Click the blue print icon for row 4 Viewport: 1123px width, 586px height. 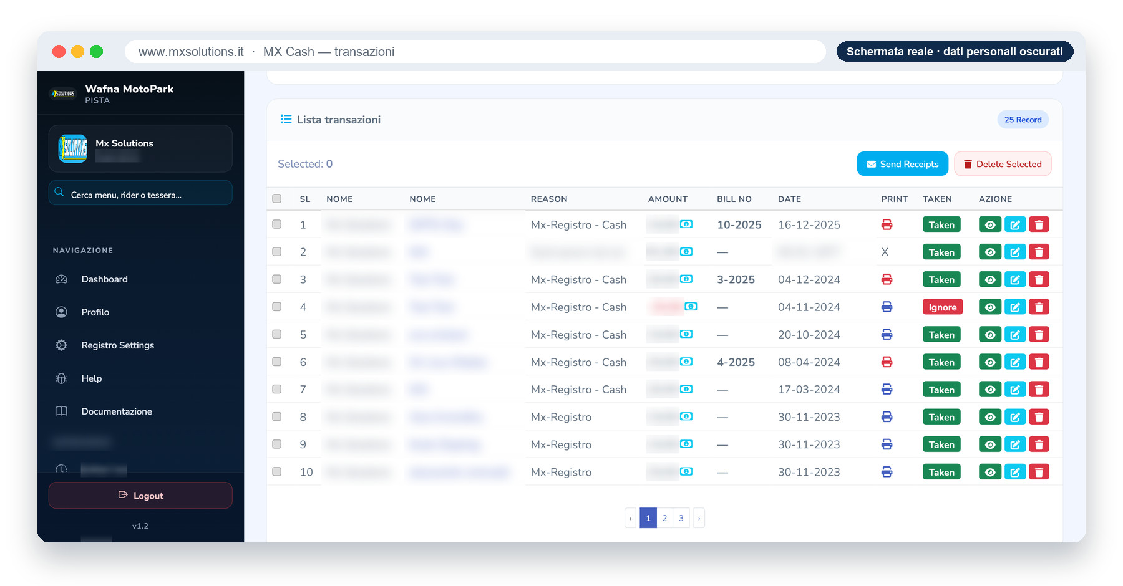887,307
